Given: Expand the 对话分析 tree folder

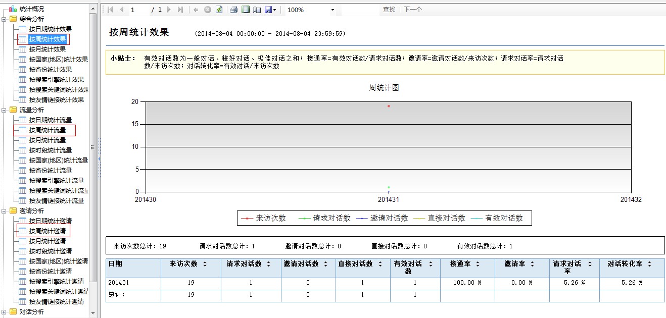Looking at the screenshot, I should coord(4,312).
